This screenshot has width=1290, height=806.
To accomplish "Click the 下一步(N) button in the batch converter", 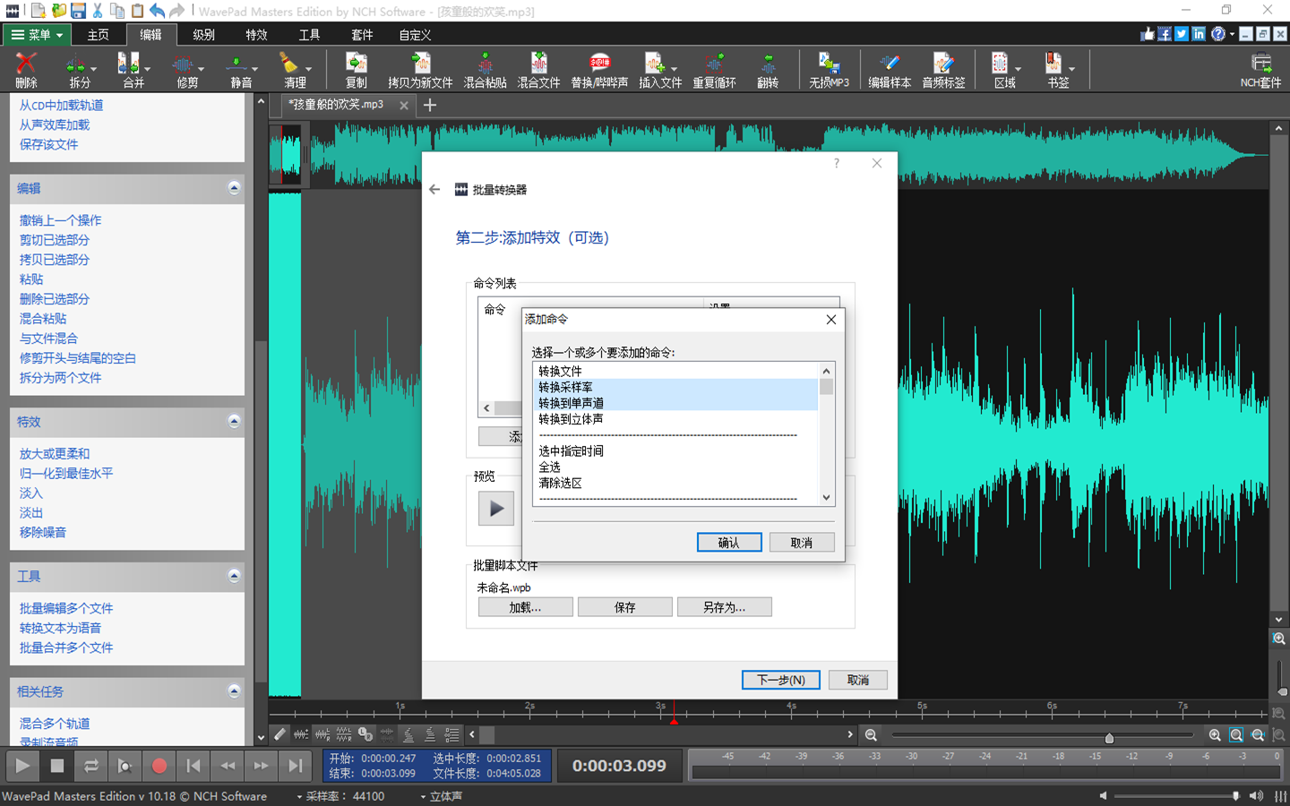I will tap(780, 680).
